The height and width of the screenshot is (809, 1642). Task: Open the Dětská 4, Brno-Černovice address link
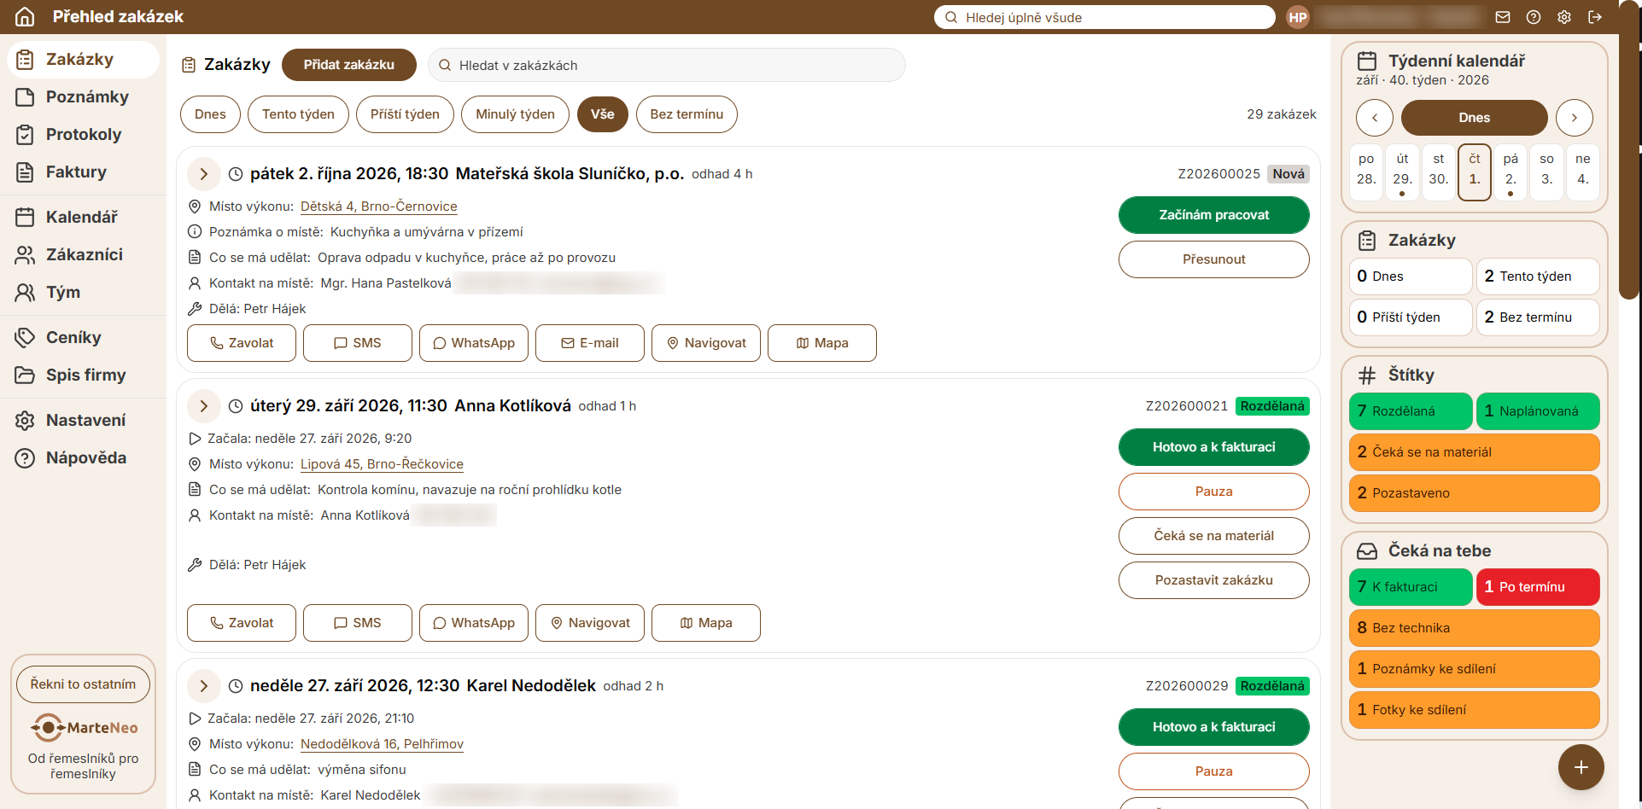pos(378,207)
